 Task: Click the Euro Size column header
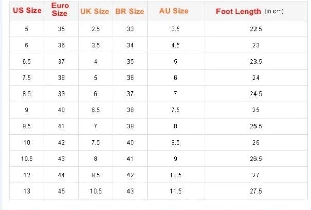point(60,11)
